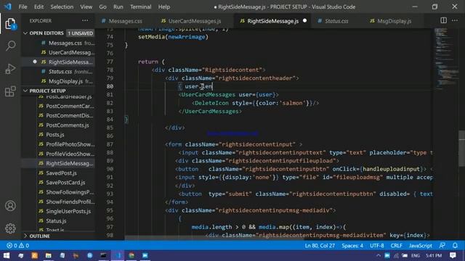This screenshot has height=261, width=465.
Task: Change line endings via CRLF
Action: click(x=396, y=246)
